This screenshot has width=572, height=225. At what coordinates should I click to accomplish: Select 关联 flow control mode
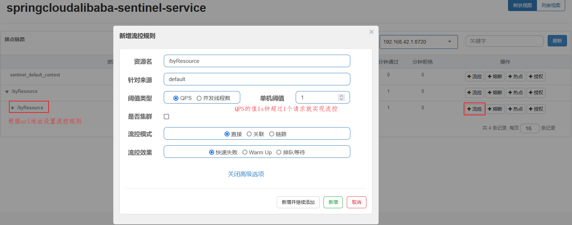pyautogui.click(x=249, y=134)
